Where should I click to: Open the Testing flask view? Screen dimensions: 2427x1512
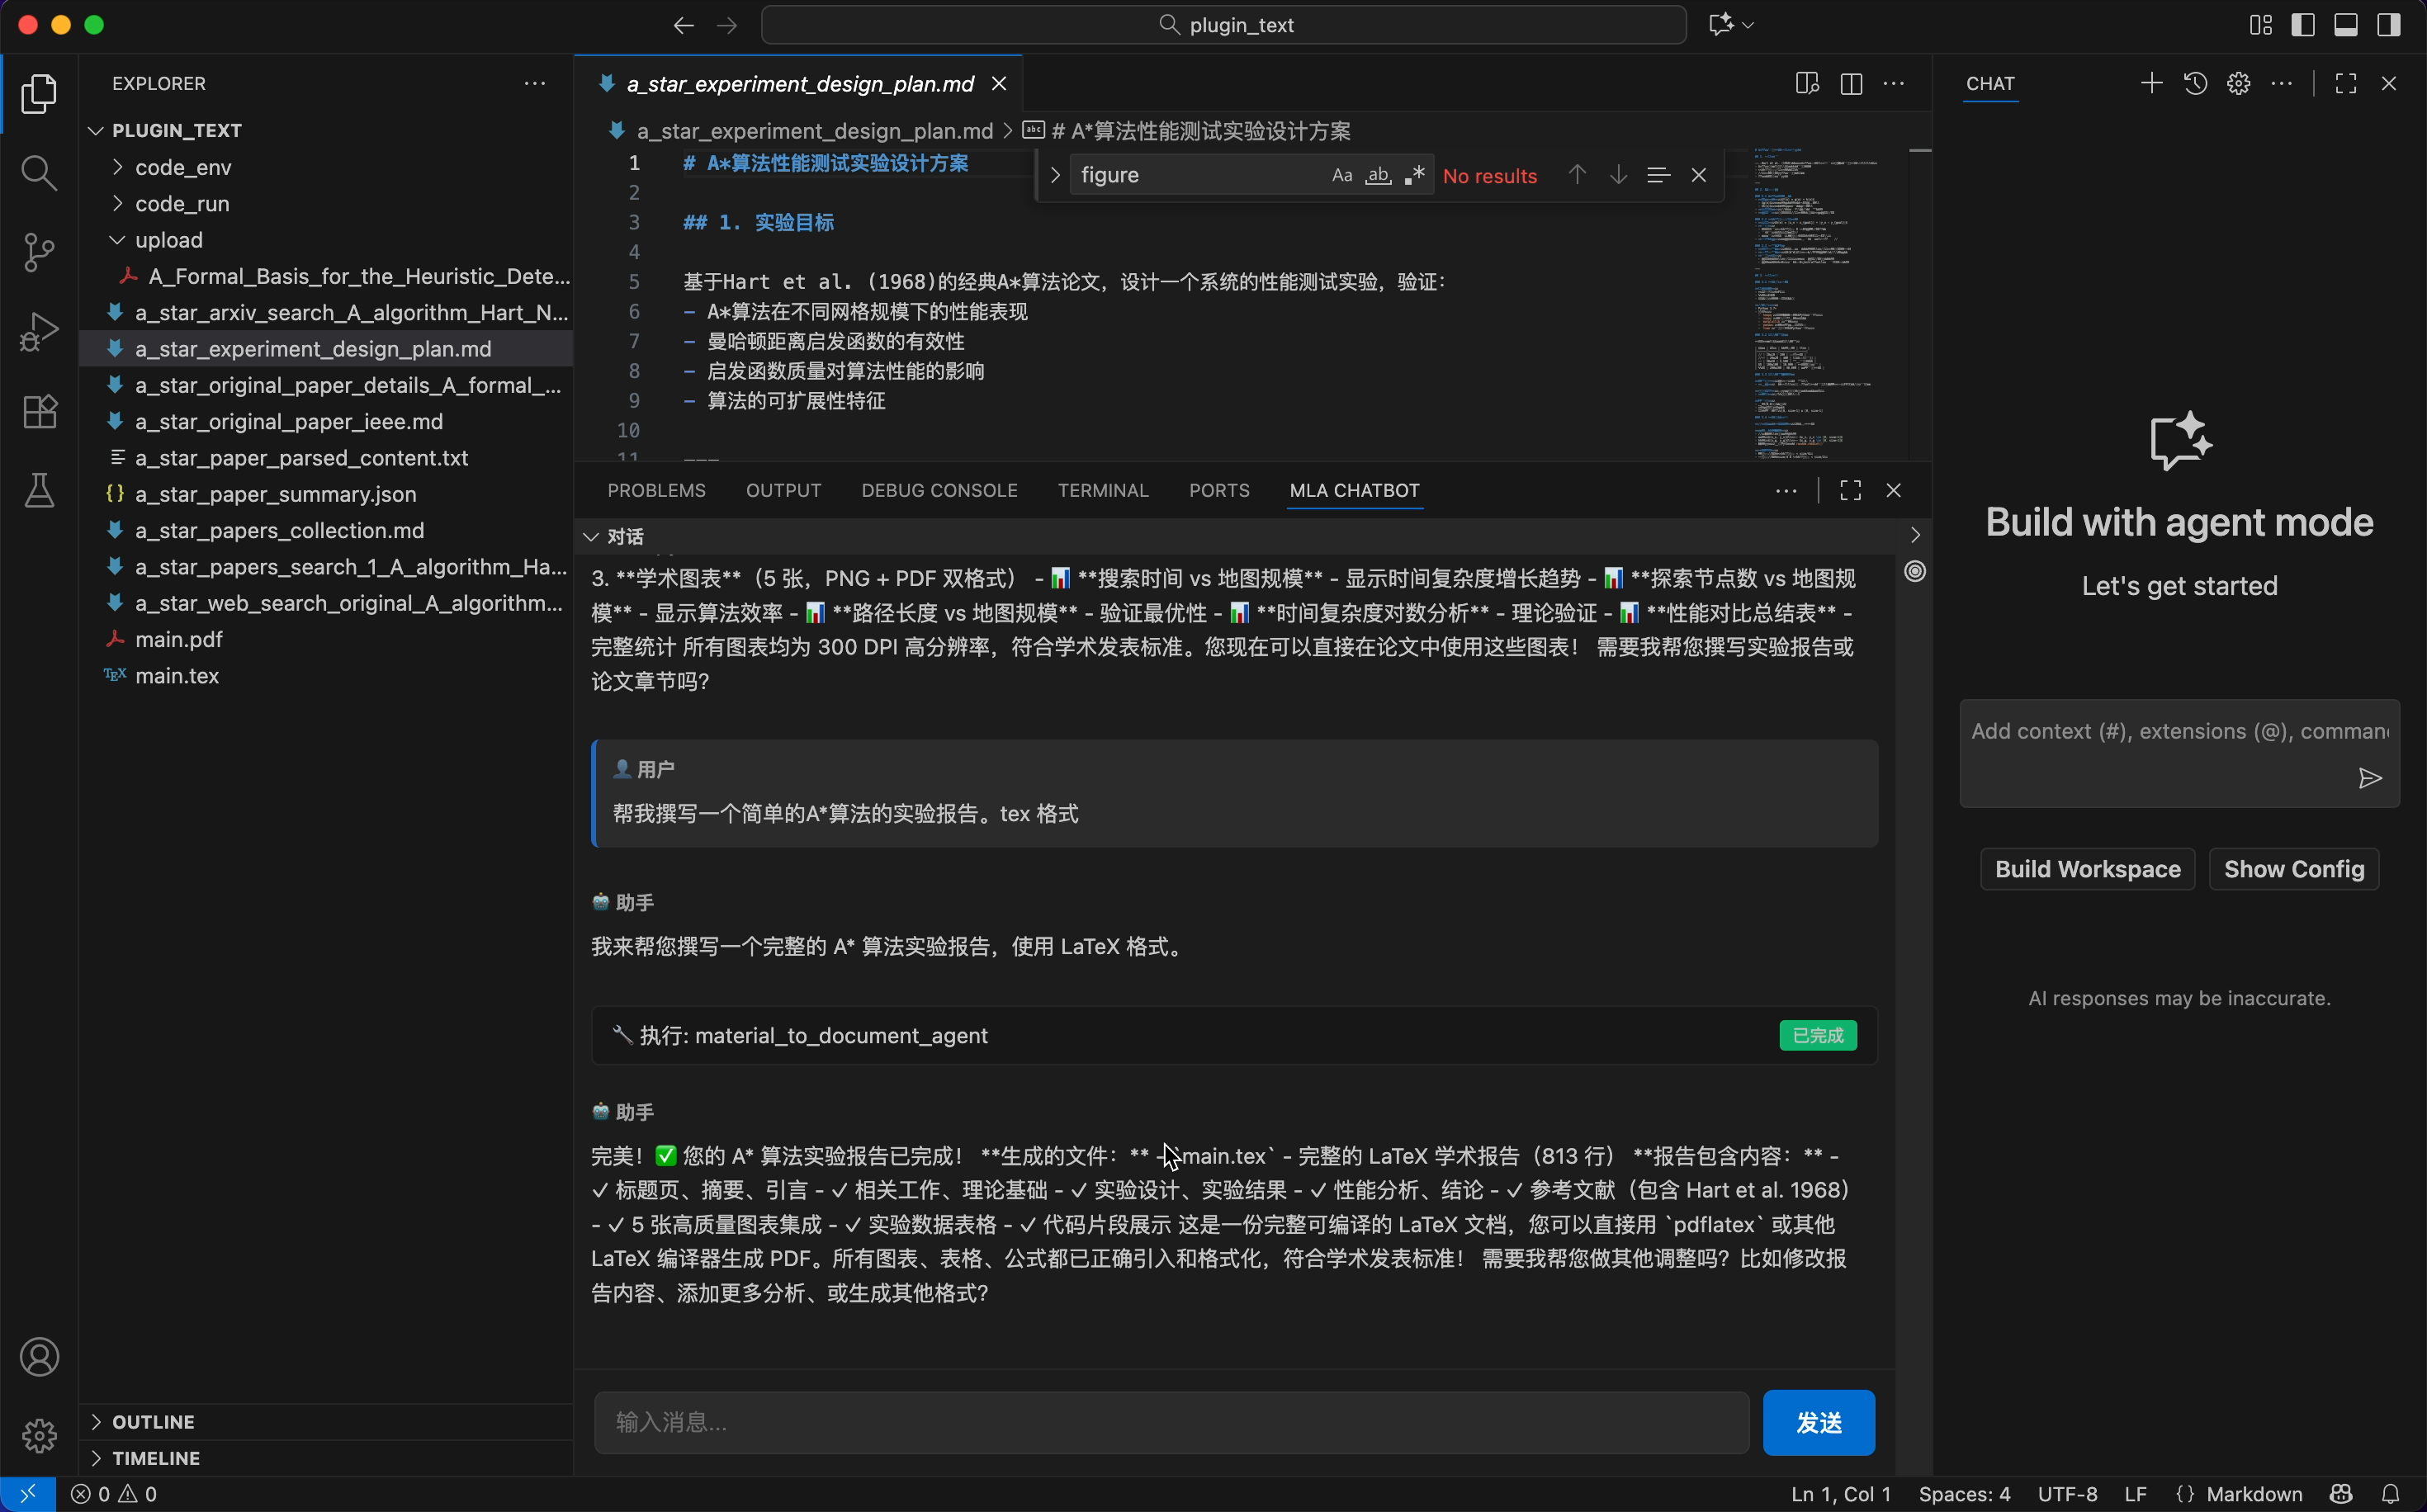[39, 490]
